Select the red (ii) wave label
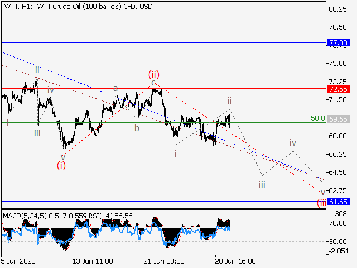Viewport: 357px width, 268px height. (x=154, y=74)
